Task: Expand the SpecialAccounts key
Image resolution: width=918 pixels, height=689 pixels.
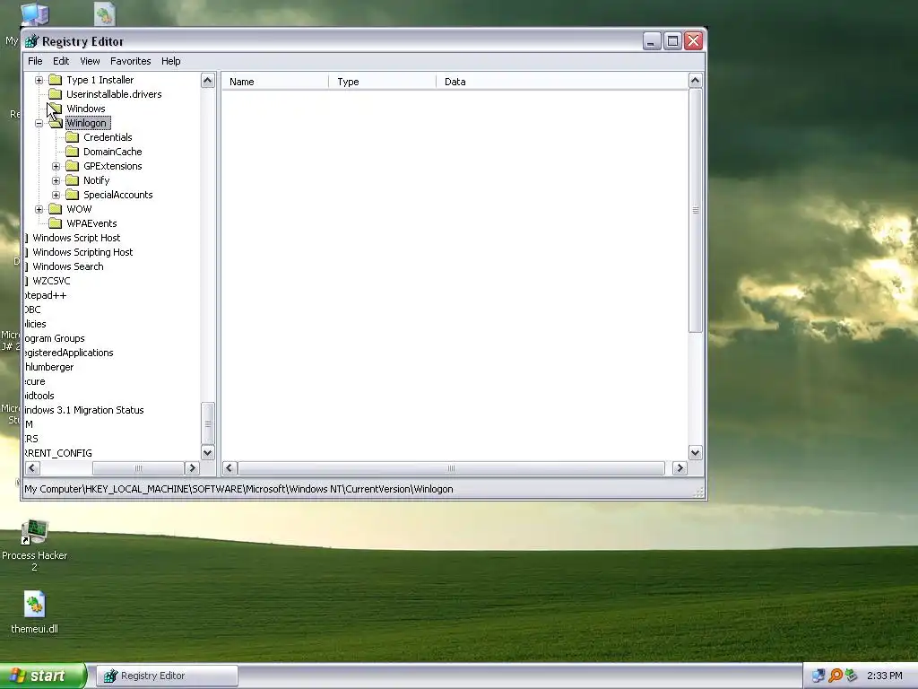Action: 56,195
